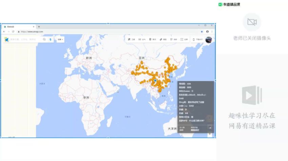Enter fullscreen map mode
The image size is (288, 161).
pyautogui.click(x=184, y=39)
